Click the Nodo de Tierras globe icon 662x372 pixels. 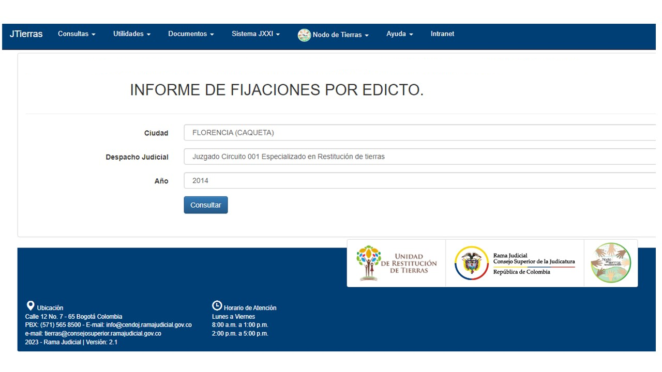pyautogui.click(x=304, y=35)
